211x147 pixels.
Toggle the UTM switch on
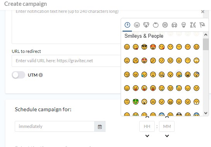tap(19, 75)
